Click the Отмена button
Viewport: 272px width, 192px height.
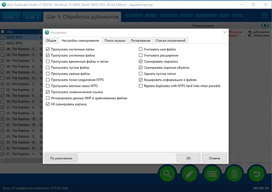click(x=215, y=158)
